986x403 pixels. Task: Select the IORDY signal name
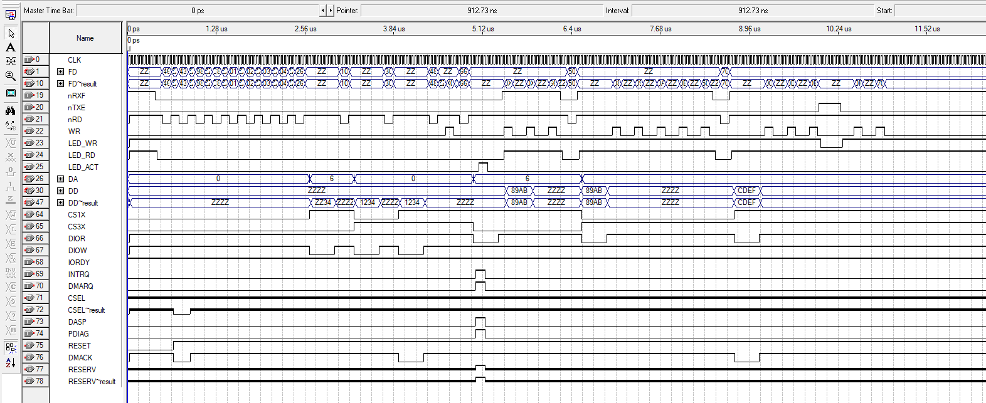pos(78,262)
